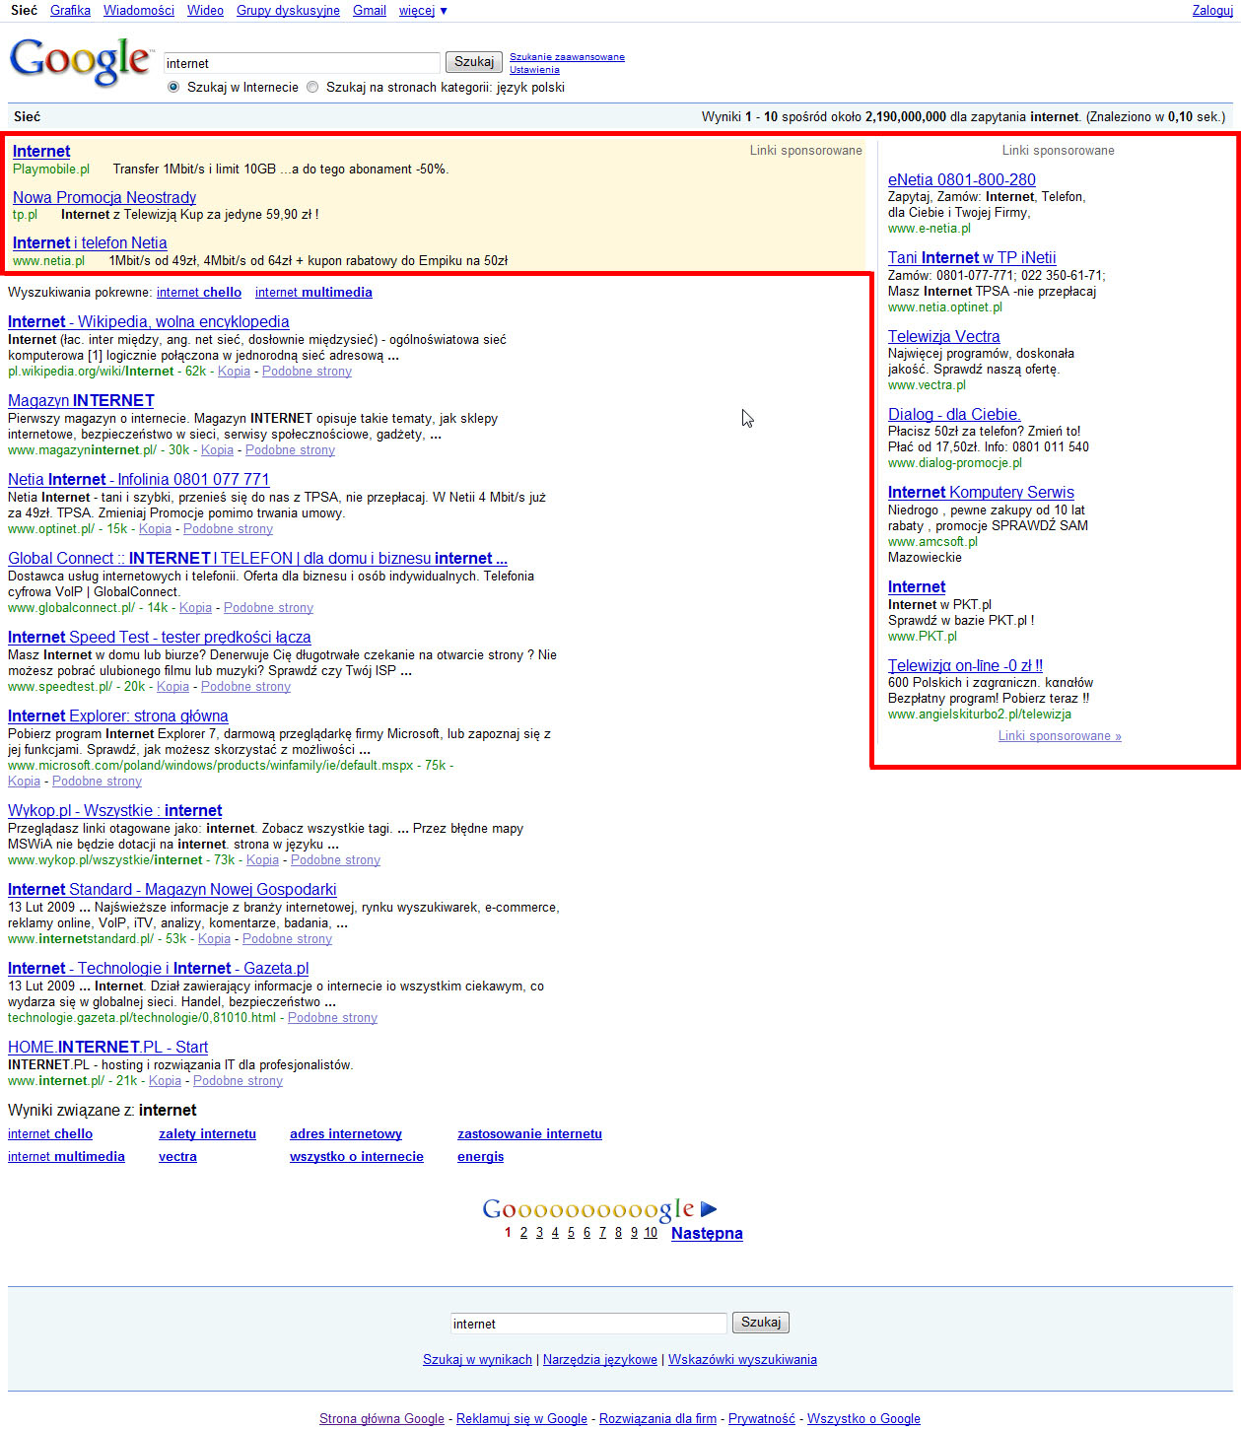This screenshot has height=1429, width=1241.
Task: Show 'Podobne strony' for magazyninternet.pl result
Action: 290,449
